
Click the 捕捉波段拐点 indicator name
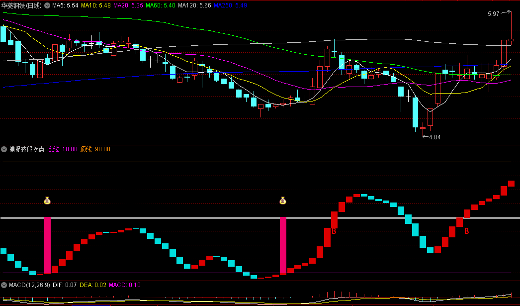(26, 149)
